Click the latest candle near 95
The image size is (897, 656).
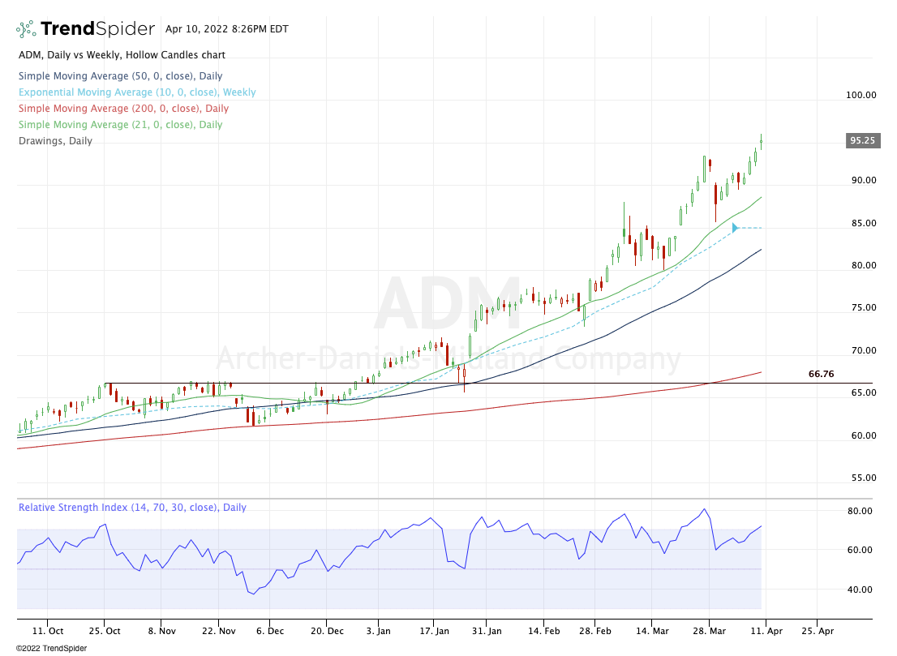[761, 141]
